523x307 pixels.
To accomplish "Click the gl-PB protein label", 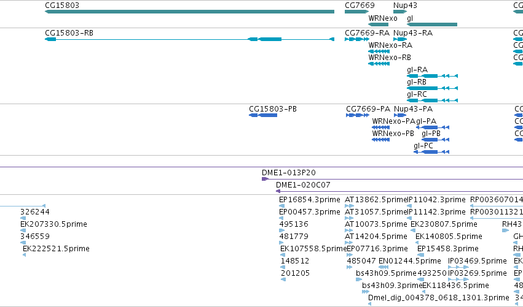I will (x=431, y=134).
